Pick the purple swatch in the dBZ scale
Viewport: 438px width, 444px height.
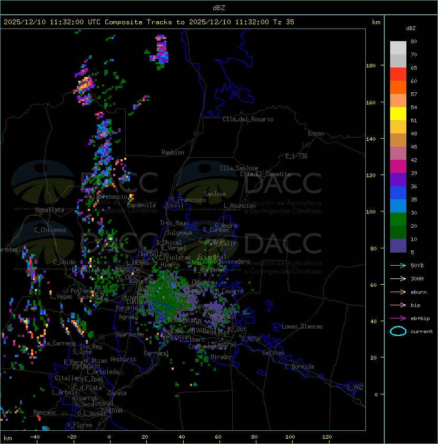398,180
